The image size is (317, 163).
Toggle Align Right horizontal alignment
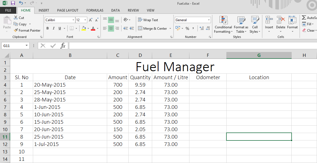117,28
